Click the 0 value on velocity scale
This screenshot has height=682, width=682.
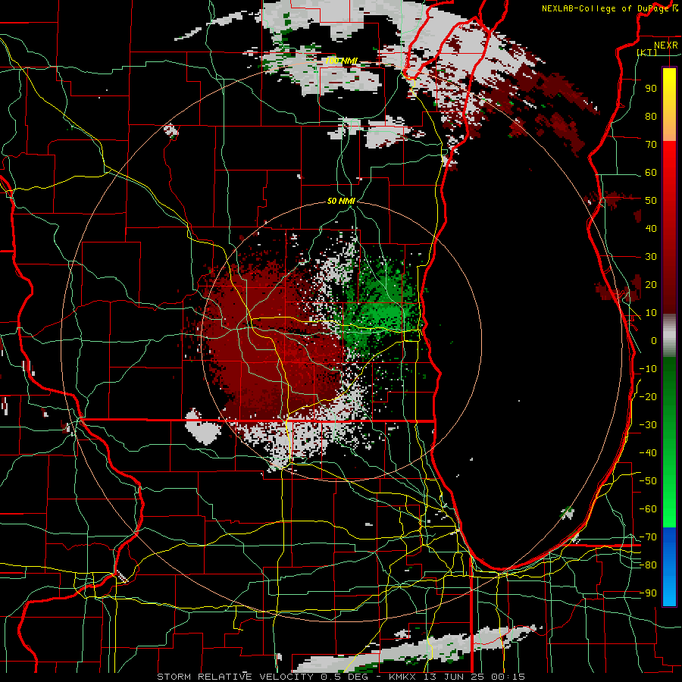[x=654, y=340]
